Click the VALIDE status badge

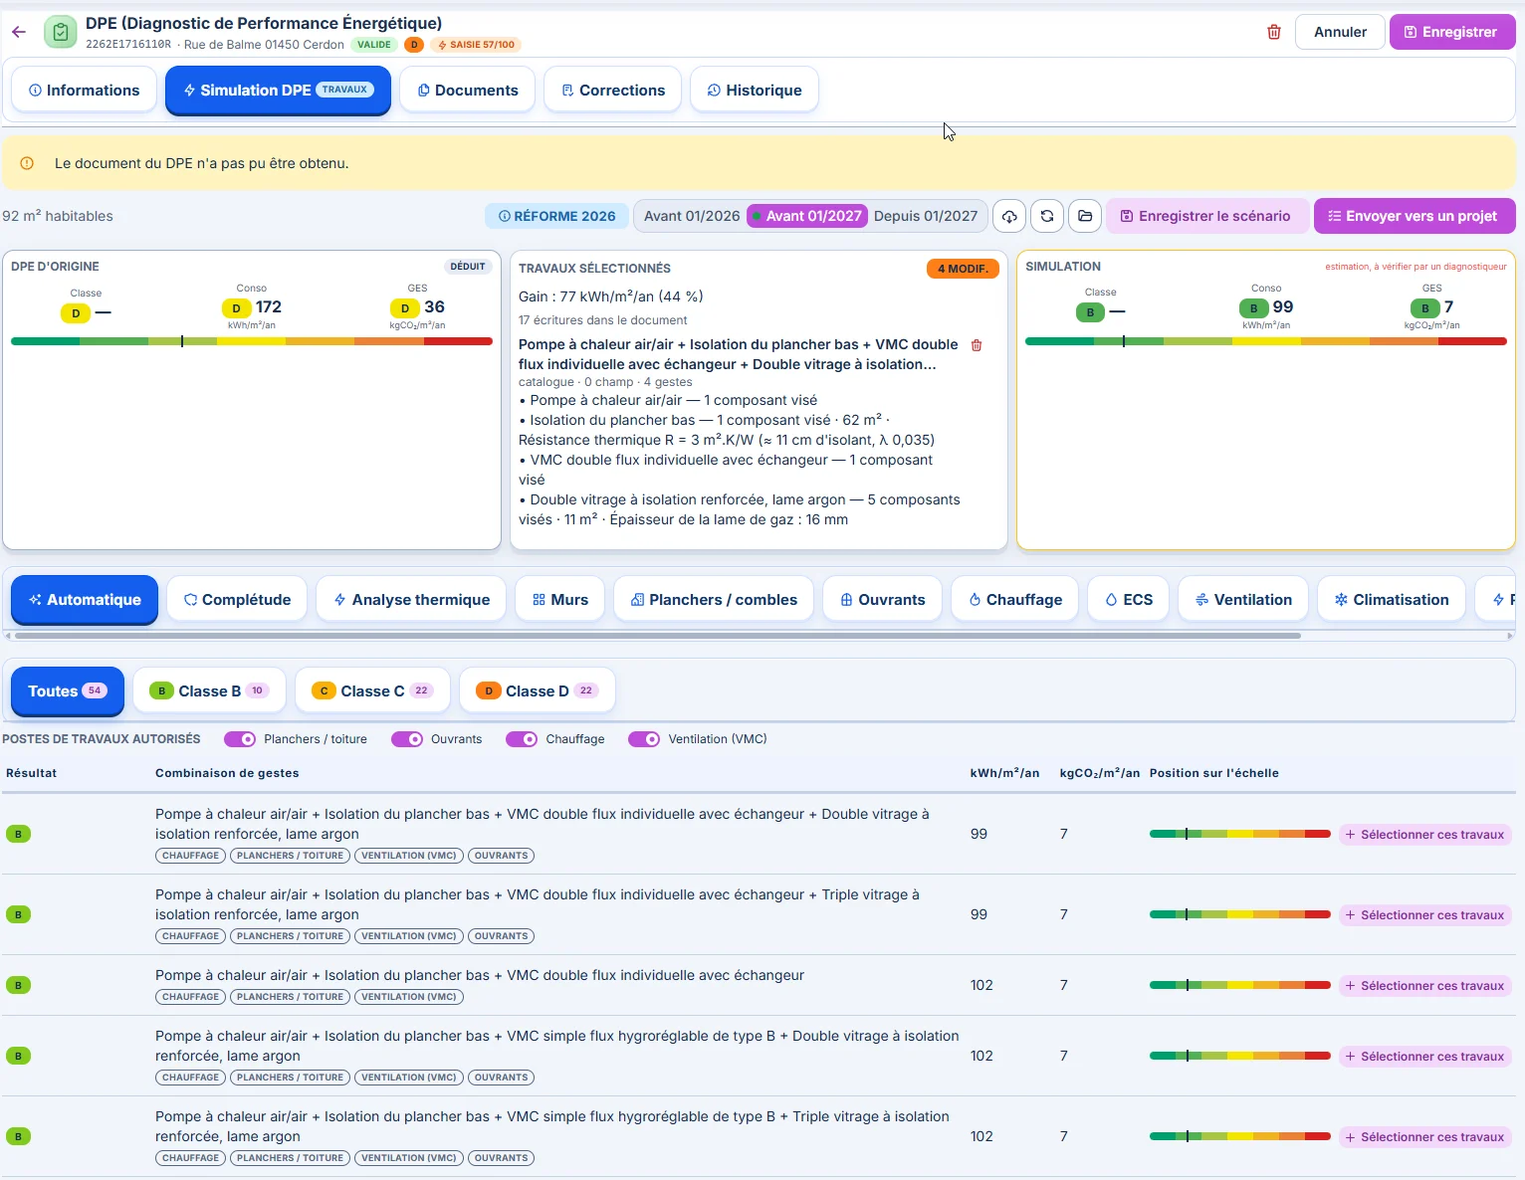click(374, 45)
